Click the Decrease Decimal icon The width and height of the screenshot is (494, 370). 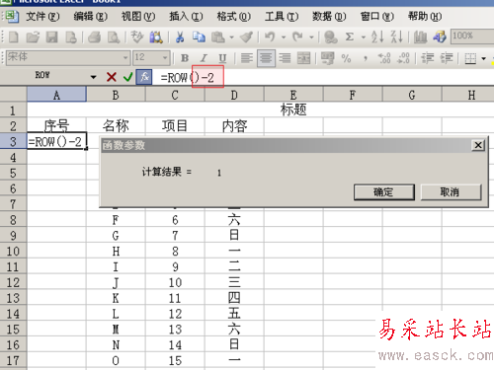coord(403,58)
